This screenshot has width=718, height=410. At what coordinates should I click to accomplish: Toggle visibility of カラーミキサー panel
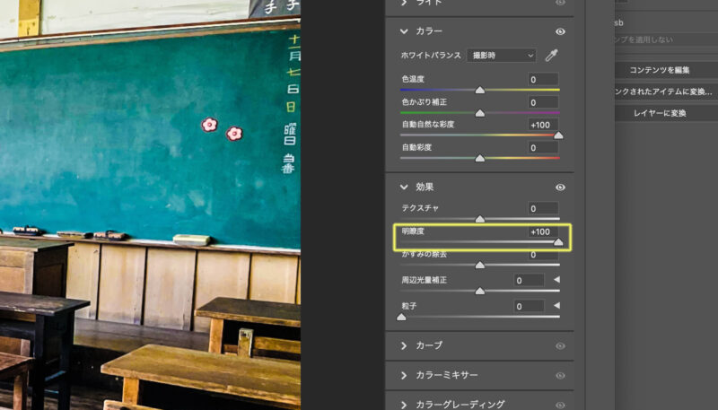560,376
